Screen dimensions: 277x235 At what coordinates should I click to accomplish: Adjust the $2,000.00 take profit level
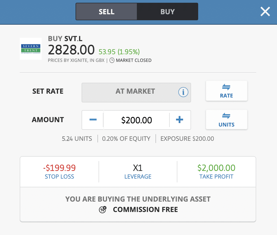coord(216,168)
